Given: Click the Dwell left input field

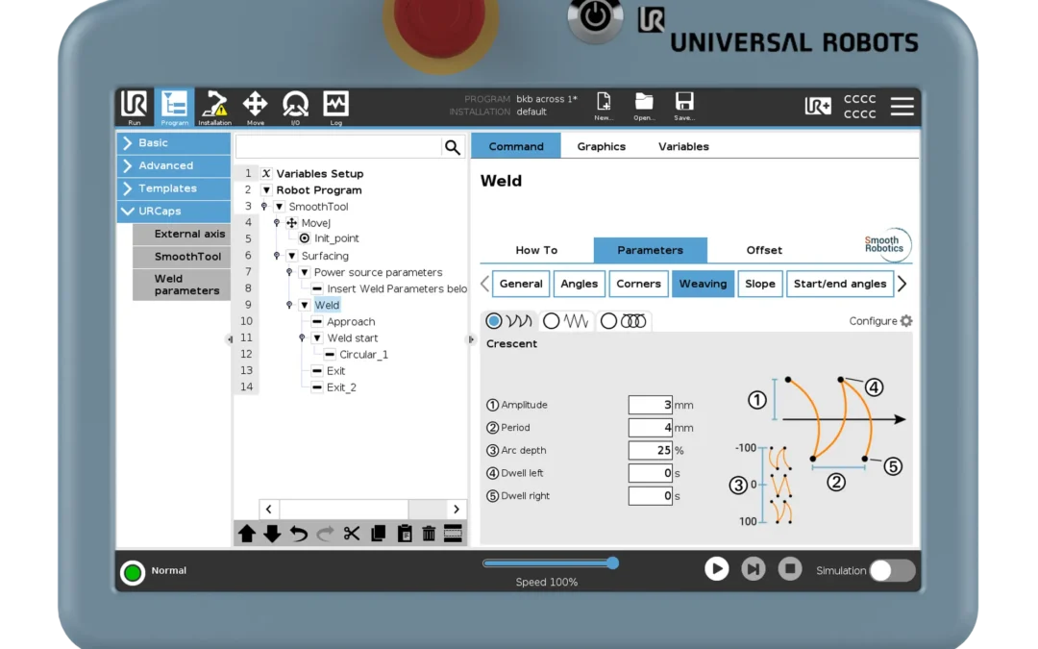Looking at the screenshot, I should point(650,473).
